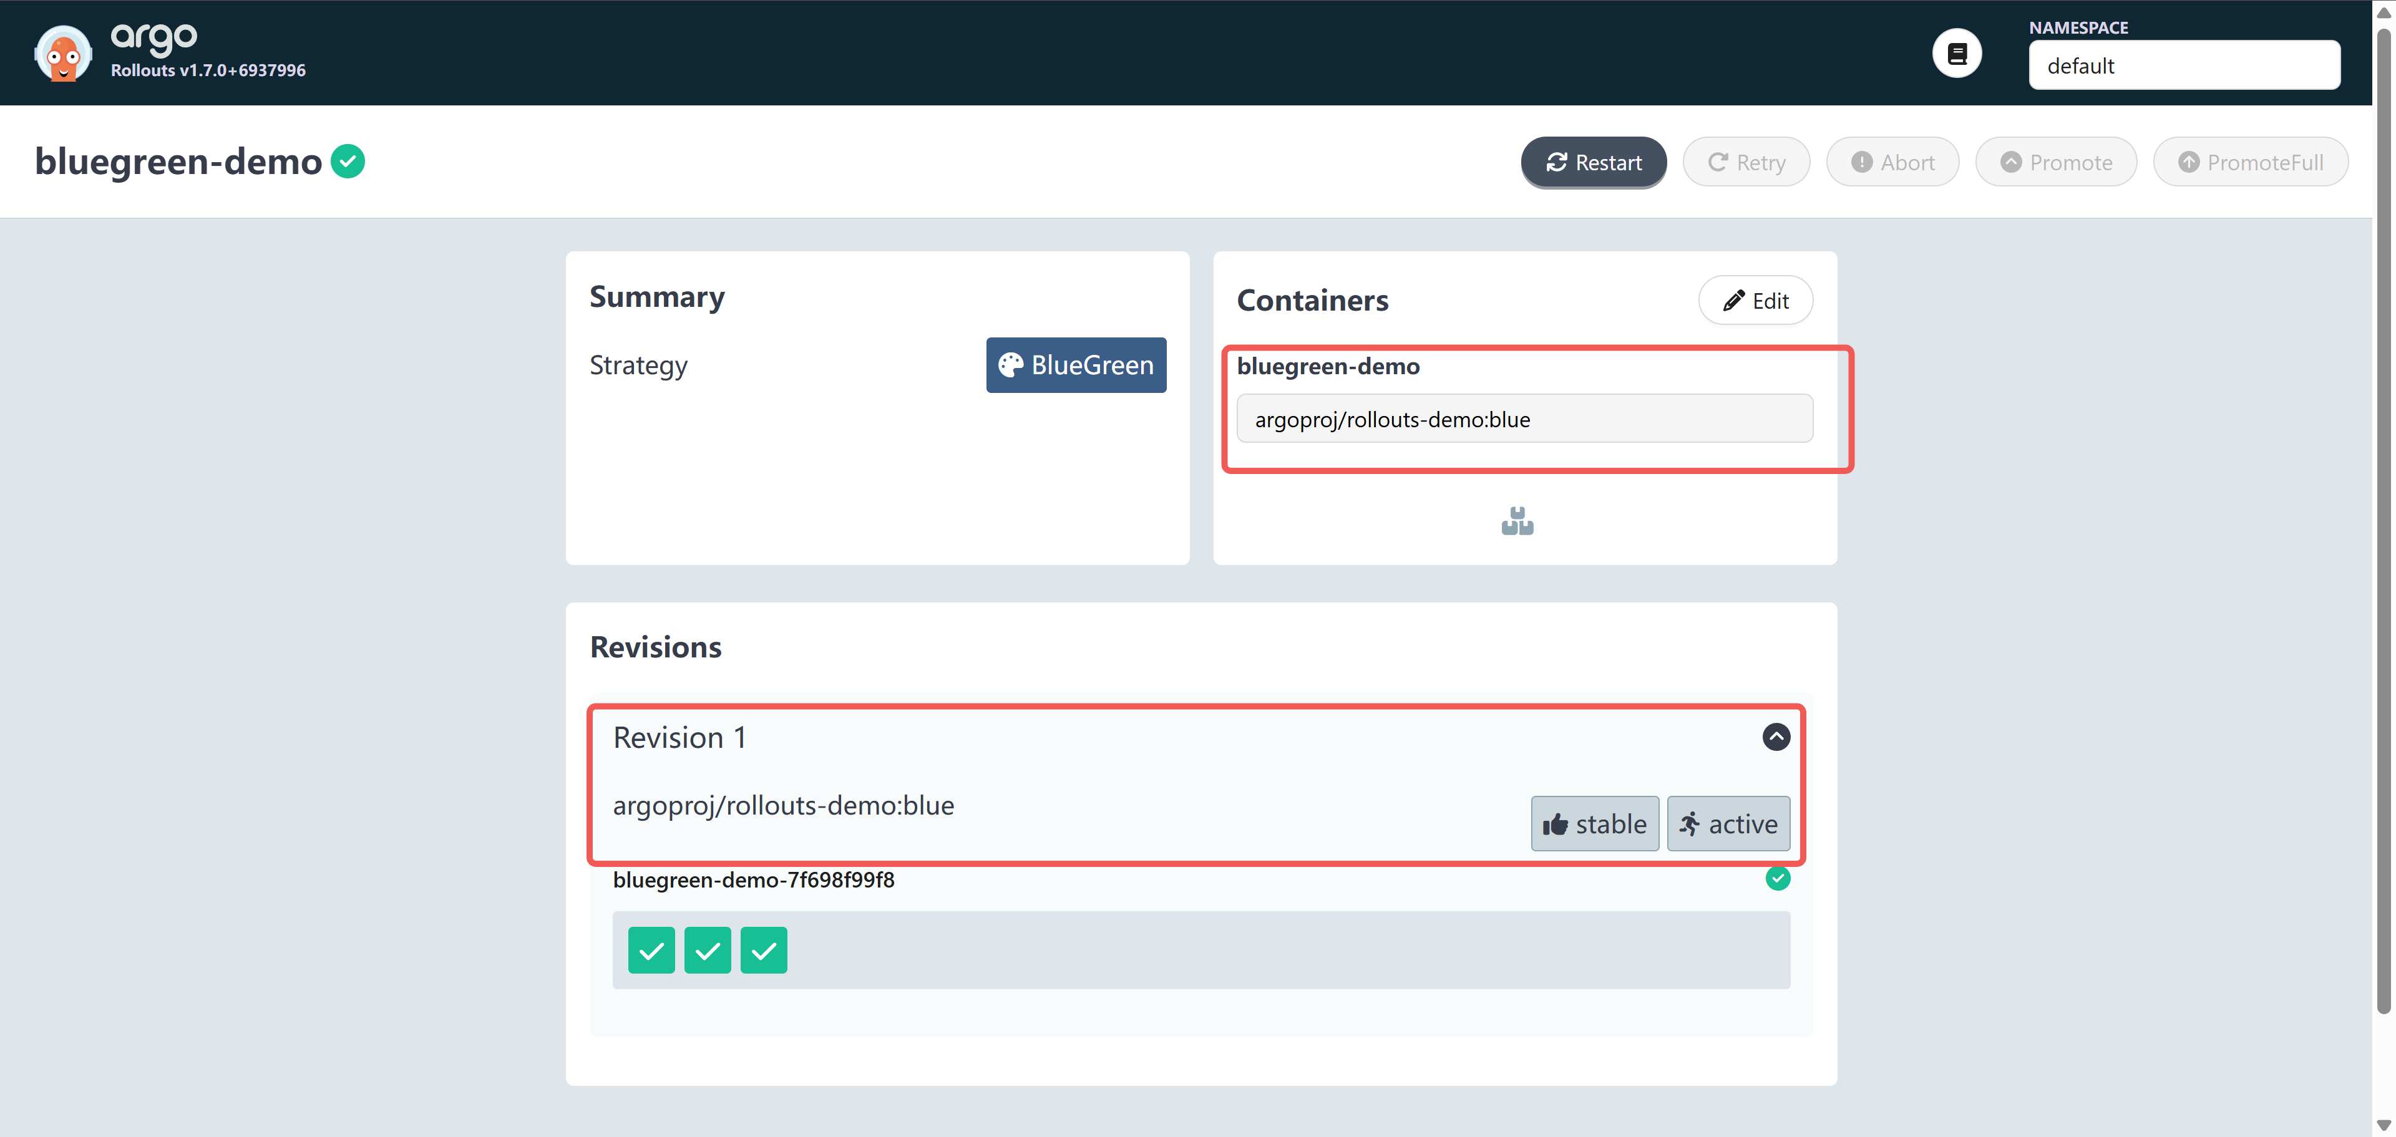Image resolution: width=2396 pixels, height=1137 pixels.
Task: Click the container image field argoproj/rollouts-demo:blue
Action: (x=1524, y=419)
